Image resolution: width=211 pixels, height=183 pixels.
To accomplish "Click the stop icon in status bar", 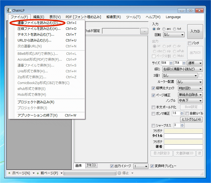I will (x=119, y=173).
